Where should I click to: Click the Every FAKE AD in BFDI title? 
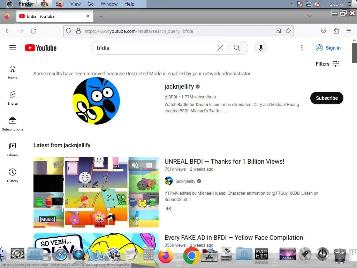[234, 237]
